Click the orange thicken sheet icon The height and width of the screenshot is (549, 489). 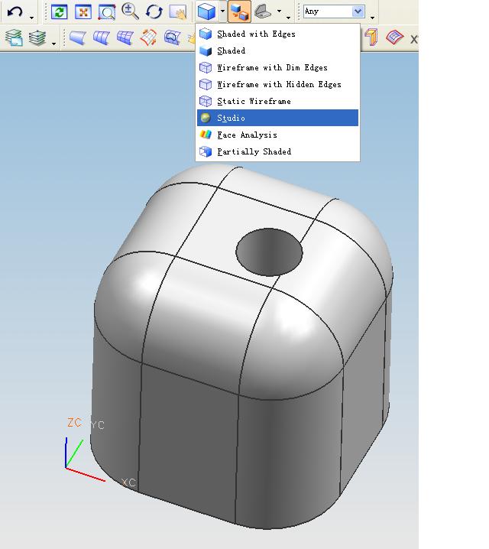[371, 37]
